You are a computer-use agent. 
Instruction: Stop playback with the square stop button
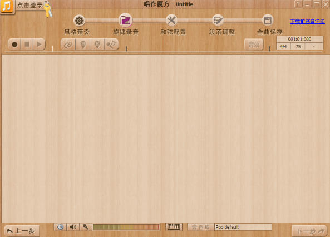tap(27, 45)
